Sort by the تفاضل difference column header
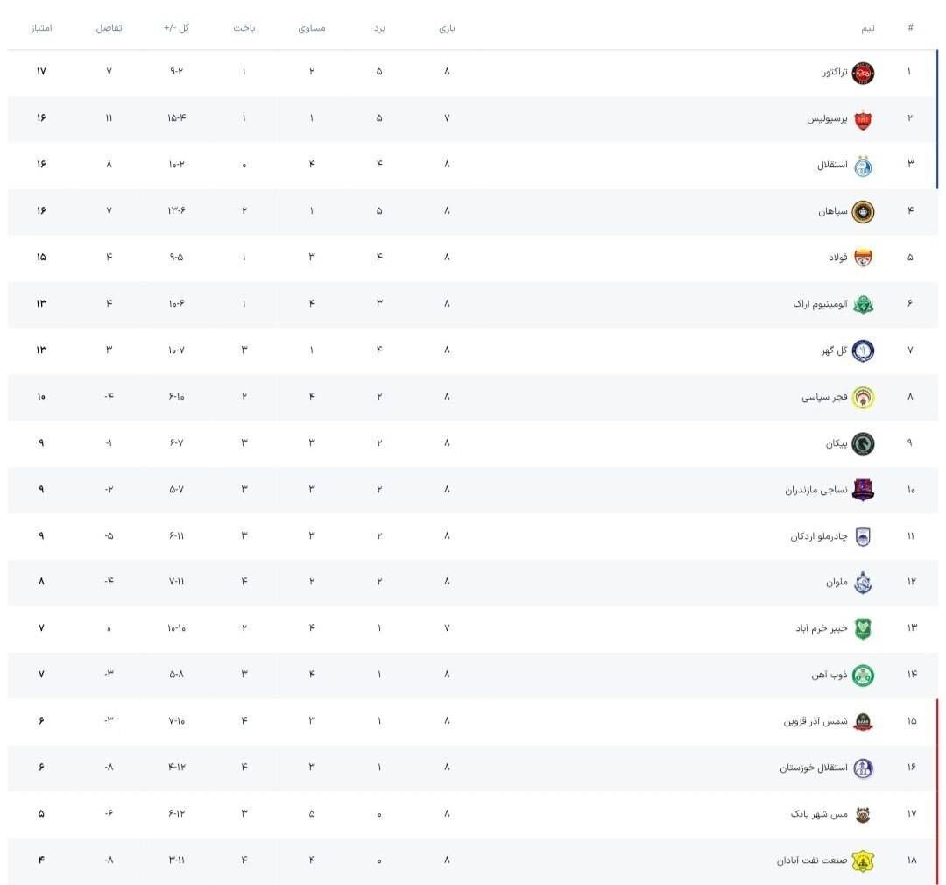Image resolution: width=946 pixels, height=885 pixels. (x=109, y=28)
